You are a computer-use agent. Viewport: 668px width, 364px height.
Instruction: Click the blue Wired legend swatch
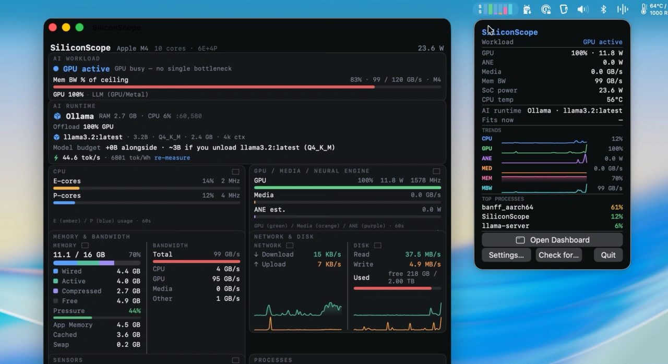(x=56, y=271)
